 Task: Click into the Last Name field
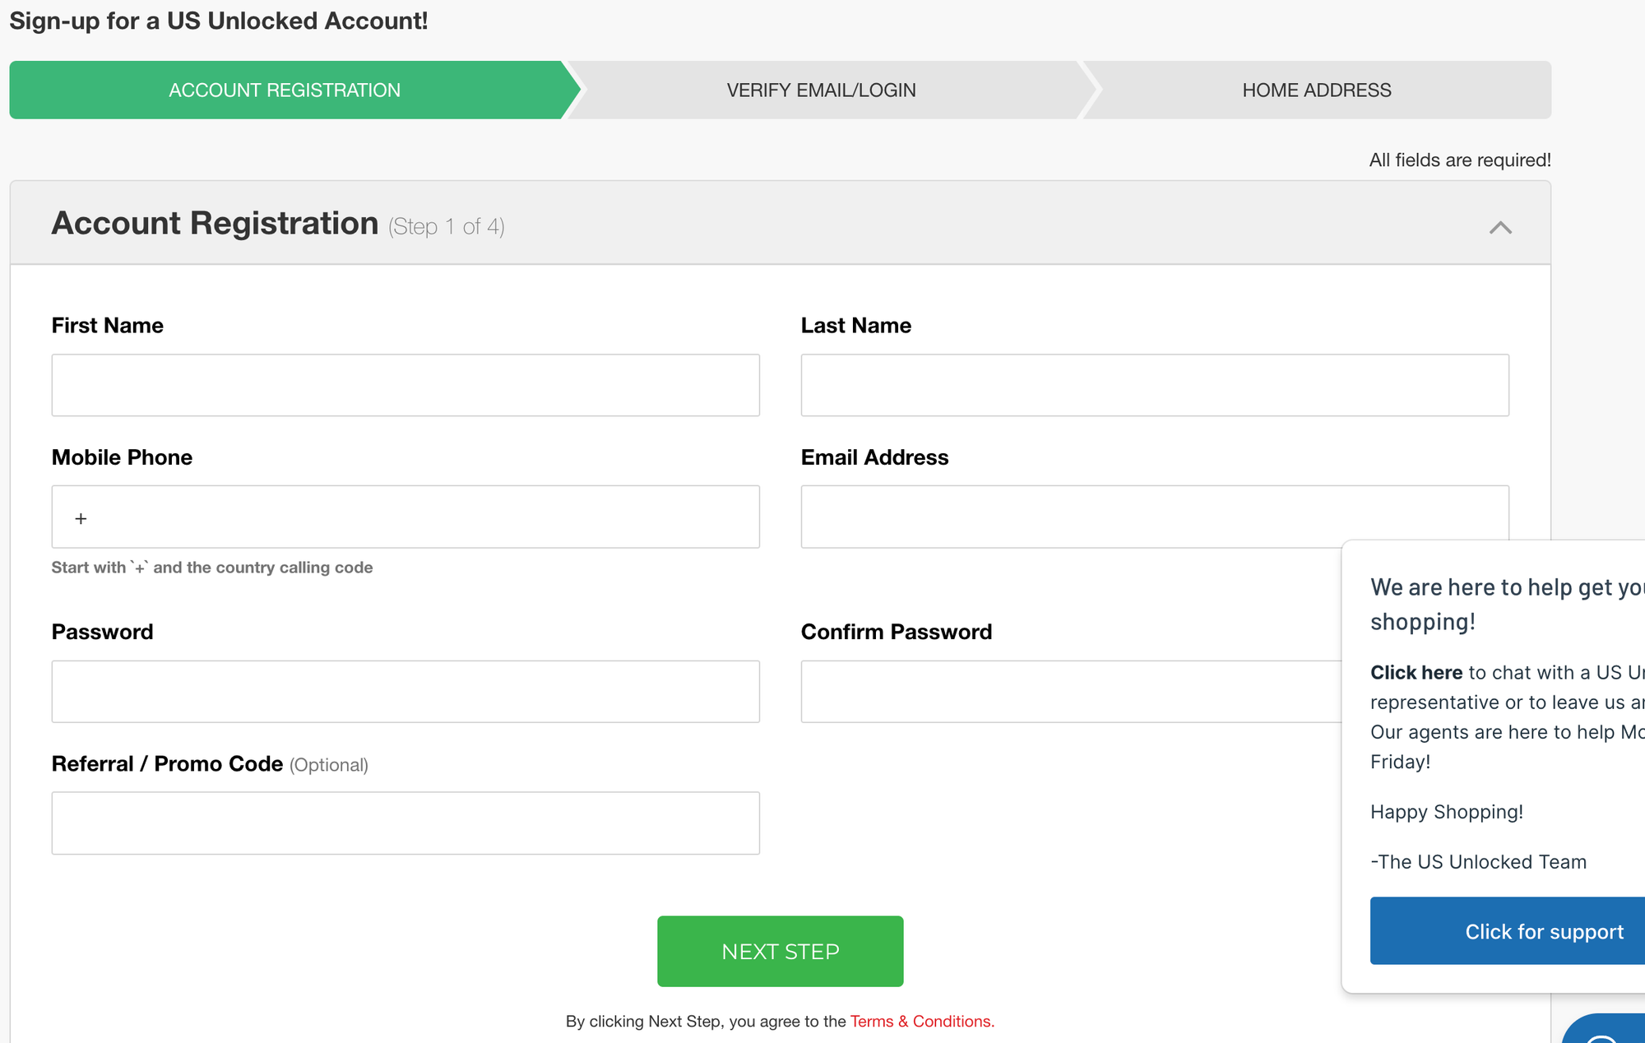point(1154,385)
